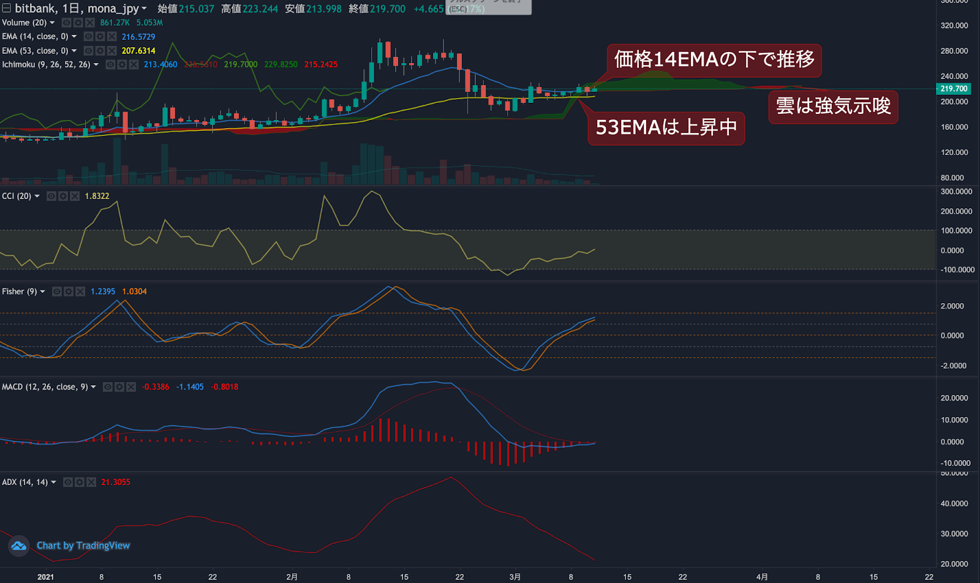
Task: Click the closing price value 219.700 in the header
Action: (x=388, y=9)
